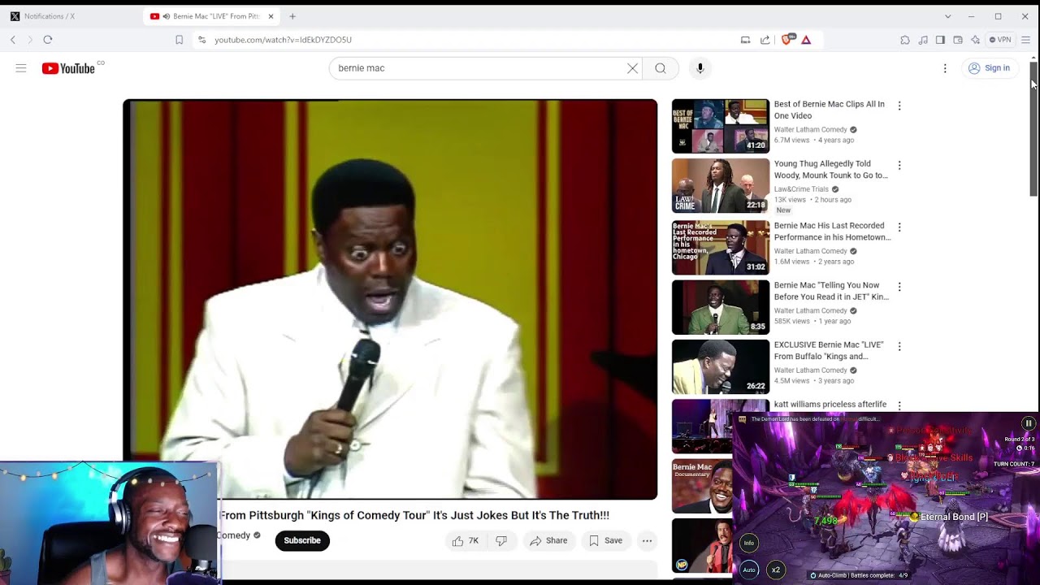Click the browser forward arrow
The height and width of the screenshot is (585, 1040).
[x=30, y=40]
